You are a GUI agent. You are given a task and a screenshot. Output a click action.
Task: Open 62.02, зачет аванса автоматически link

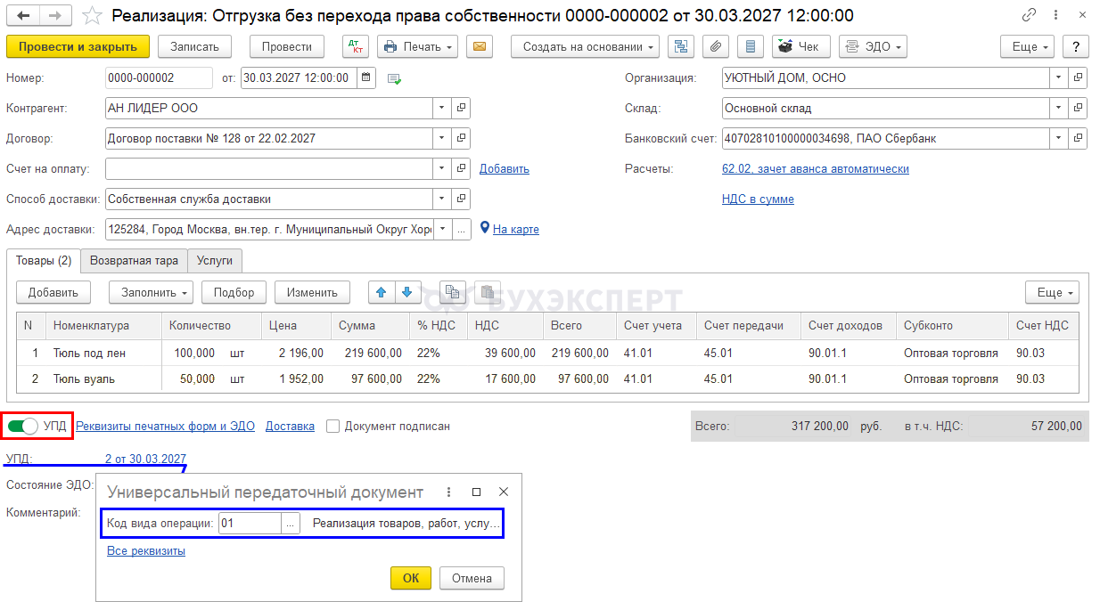816,168
